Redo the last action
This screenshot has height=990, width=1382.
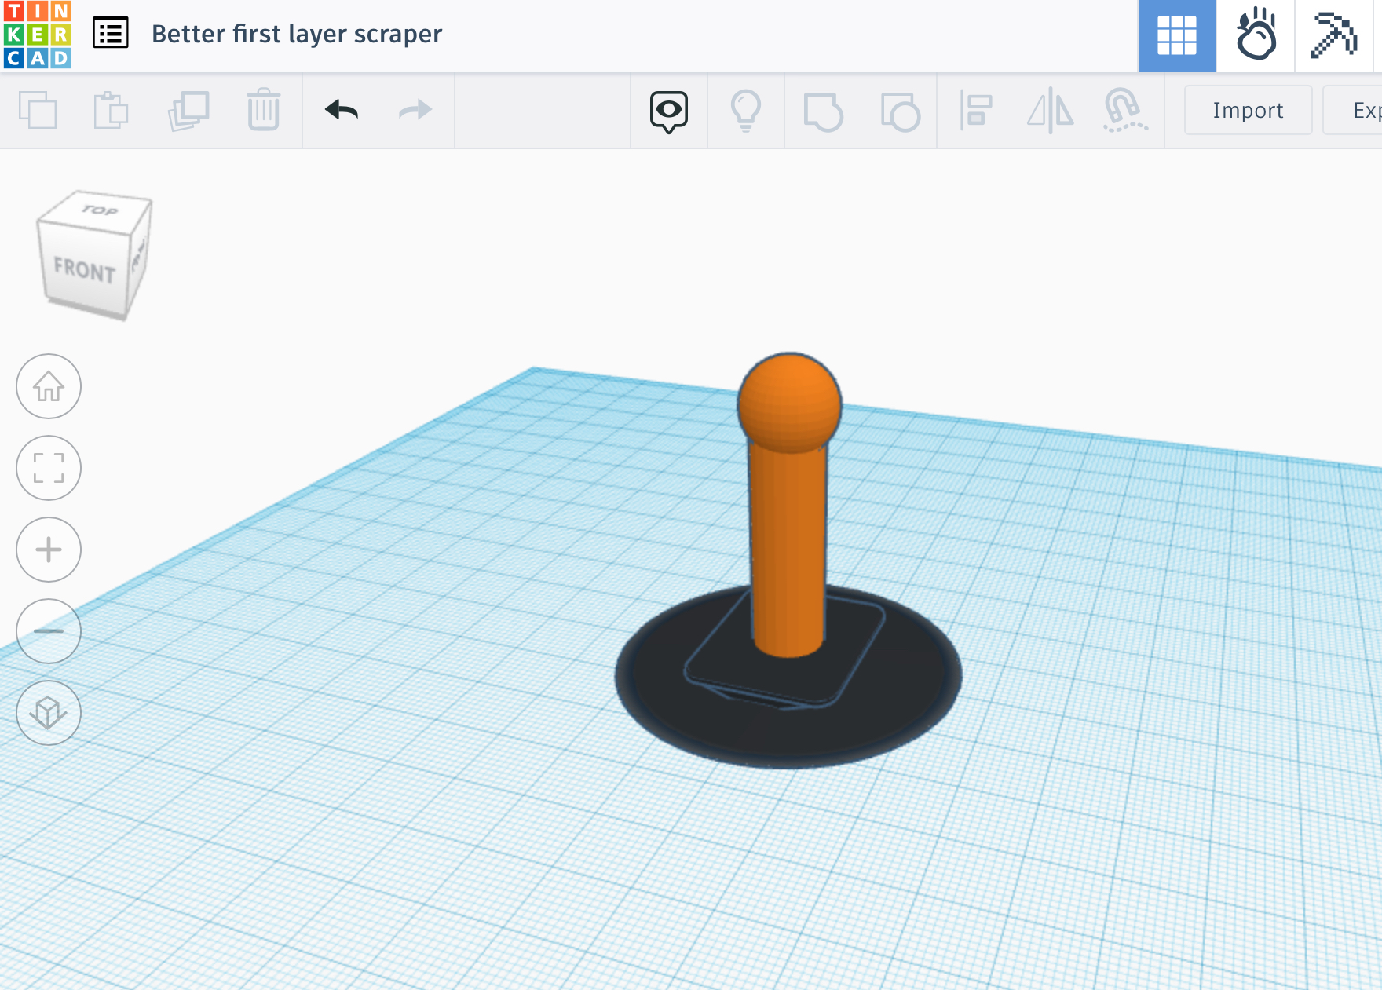click(x=415, y=110)
